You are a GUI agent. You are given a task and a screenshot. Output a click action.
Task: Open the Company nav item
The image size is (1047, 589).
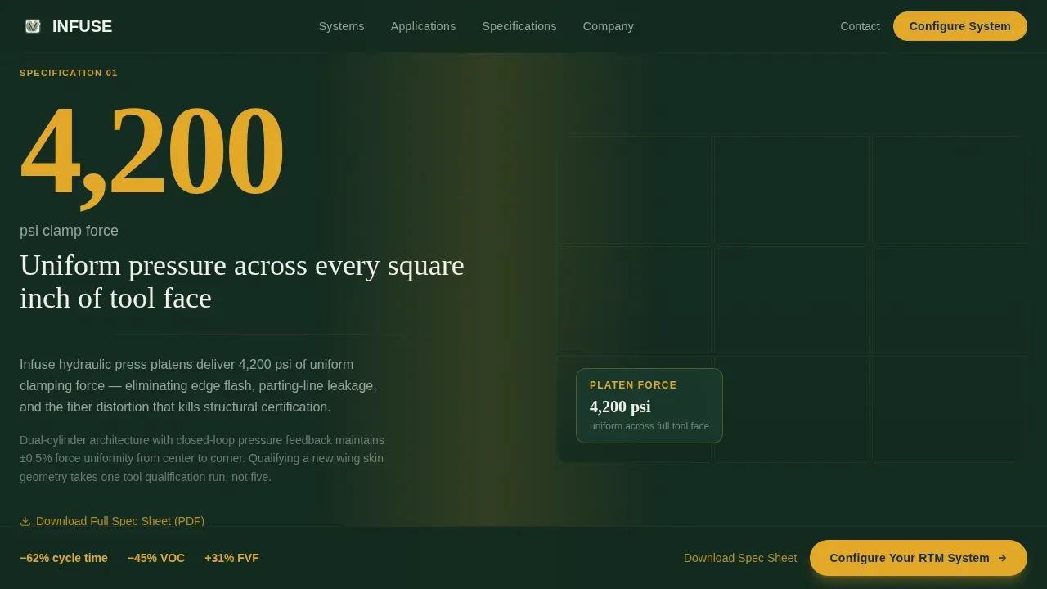tap(609, 26)
